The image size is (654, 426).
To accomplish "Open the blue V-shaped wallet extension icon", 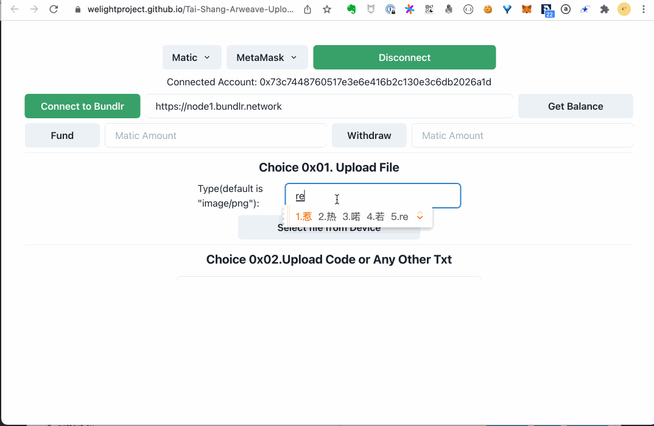I will pos(507,9).
